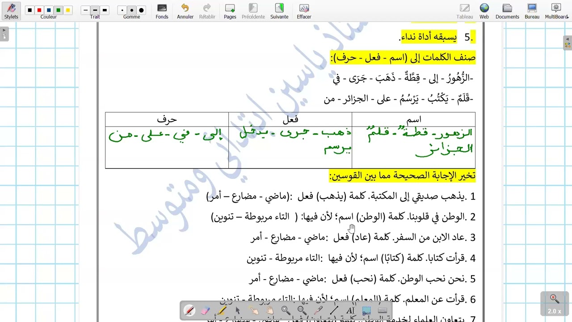This screenshot has height=322, width=572.
Task: Choose the large eraser size
Action: 141,10
